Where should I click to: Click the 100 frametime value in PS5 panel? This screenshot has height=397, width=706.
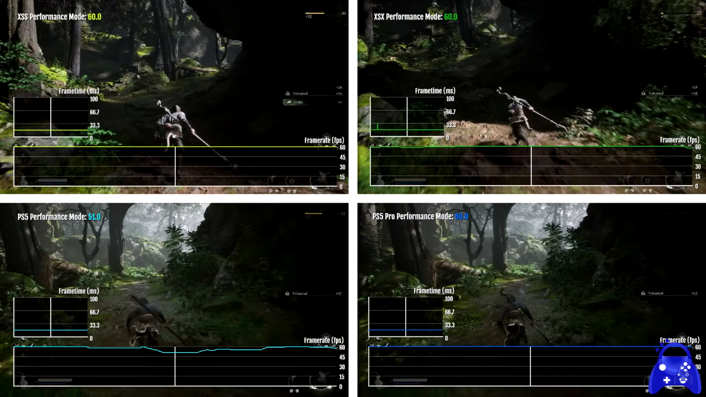click(94, 299)
